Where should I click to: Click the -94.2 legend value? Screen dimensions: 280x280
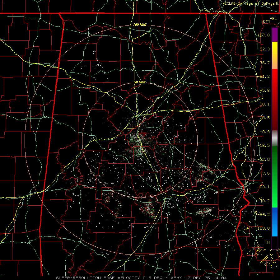coord(264,214)
